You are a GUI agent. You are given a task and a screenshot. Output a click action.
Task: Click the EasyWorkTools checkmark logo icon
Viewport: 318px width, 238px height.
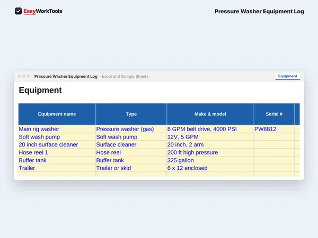18,11
